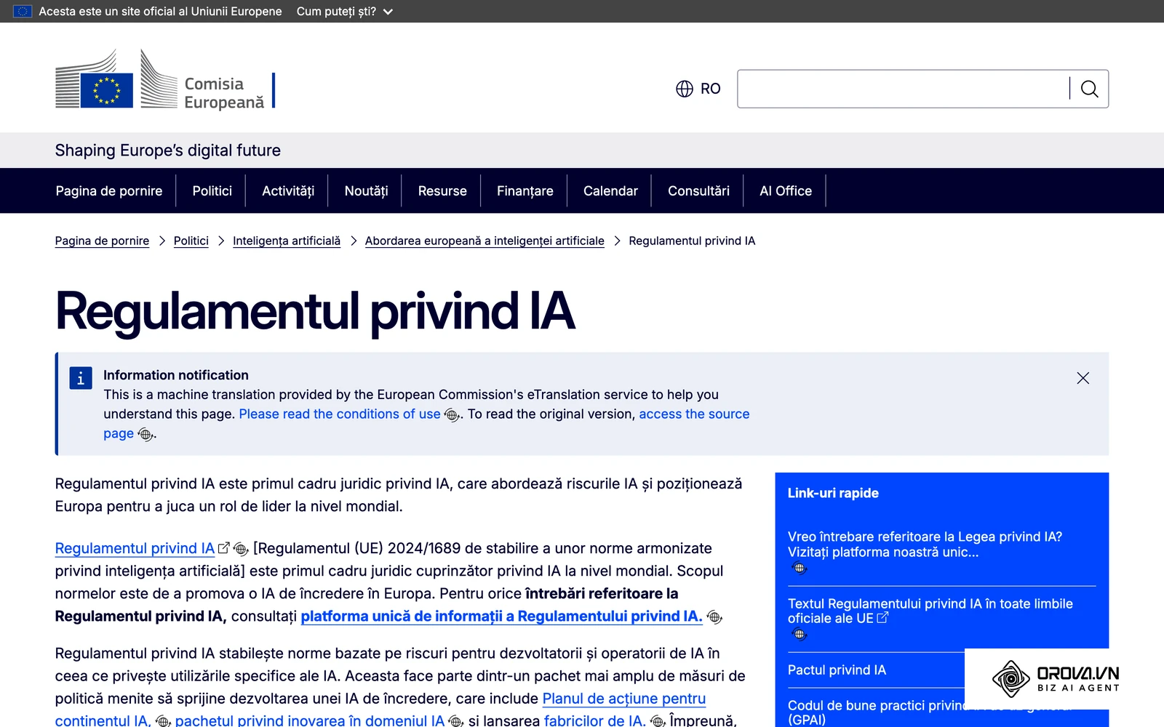The image size is (1164, 727).
Task: Click in the site search field
Action: 903,89
